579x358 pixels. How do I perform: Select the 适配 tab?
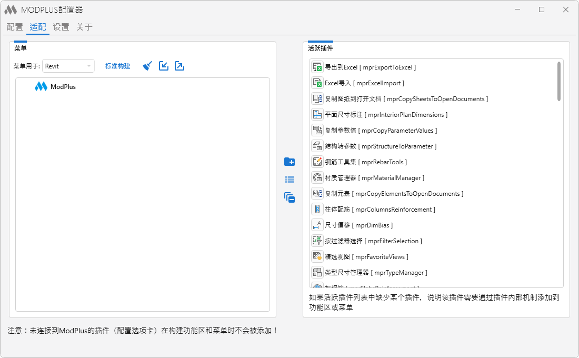[x=38, y=27]
